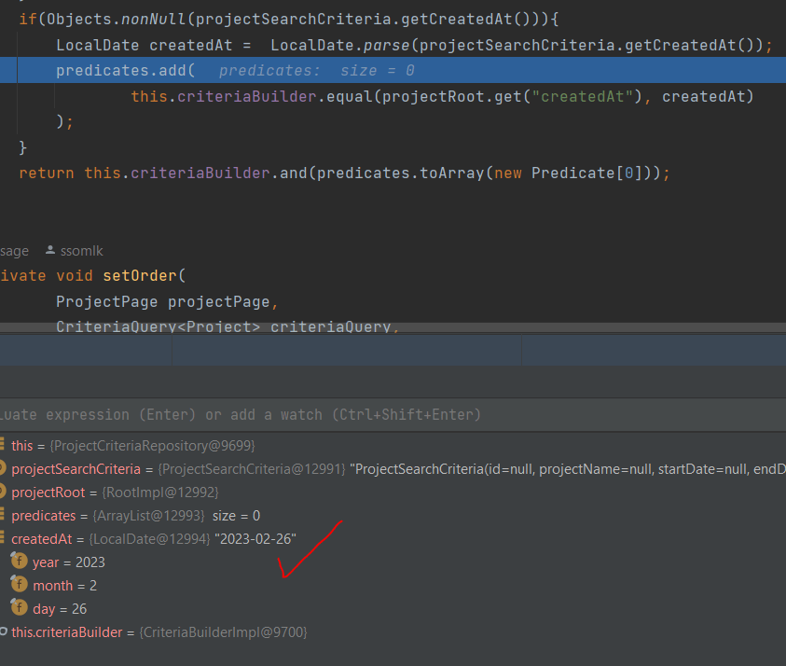Click the evaluate expression input field
The image size is (786, 666).
[x=280, y=414]
